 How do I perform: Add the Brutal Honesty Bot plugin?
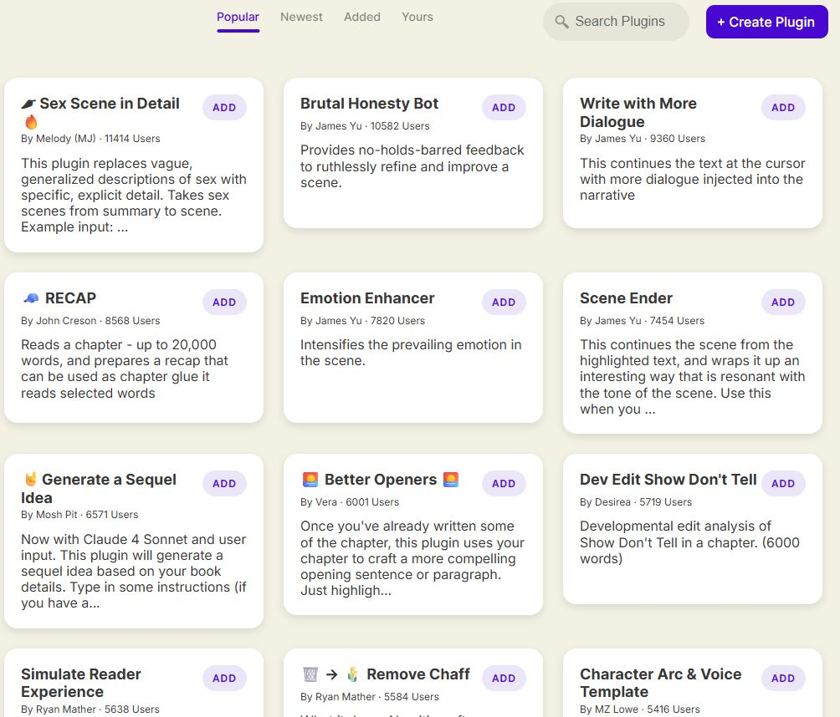pyautogui.click(x=503, y=107)
